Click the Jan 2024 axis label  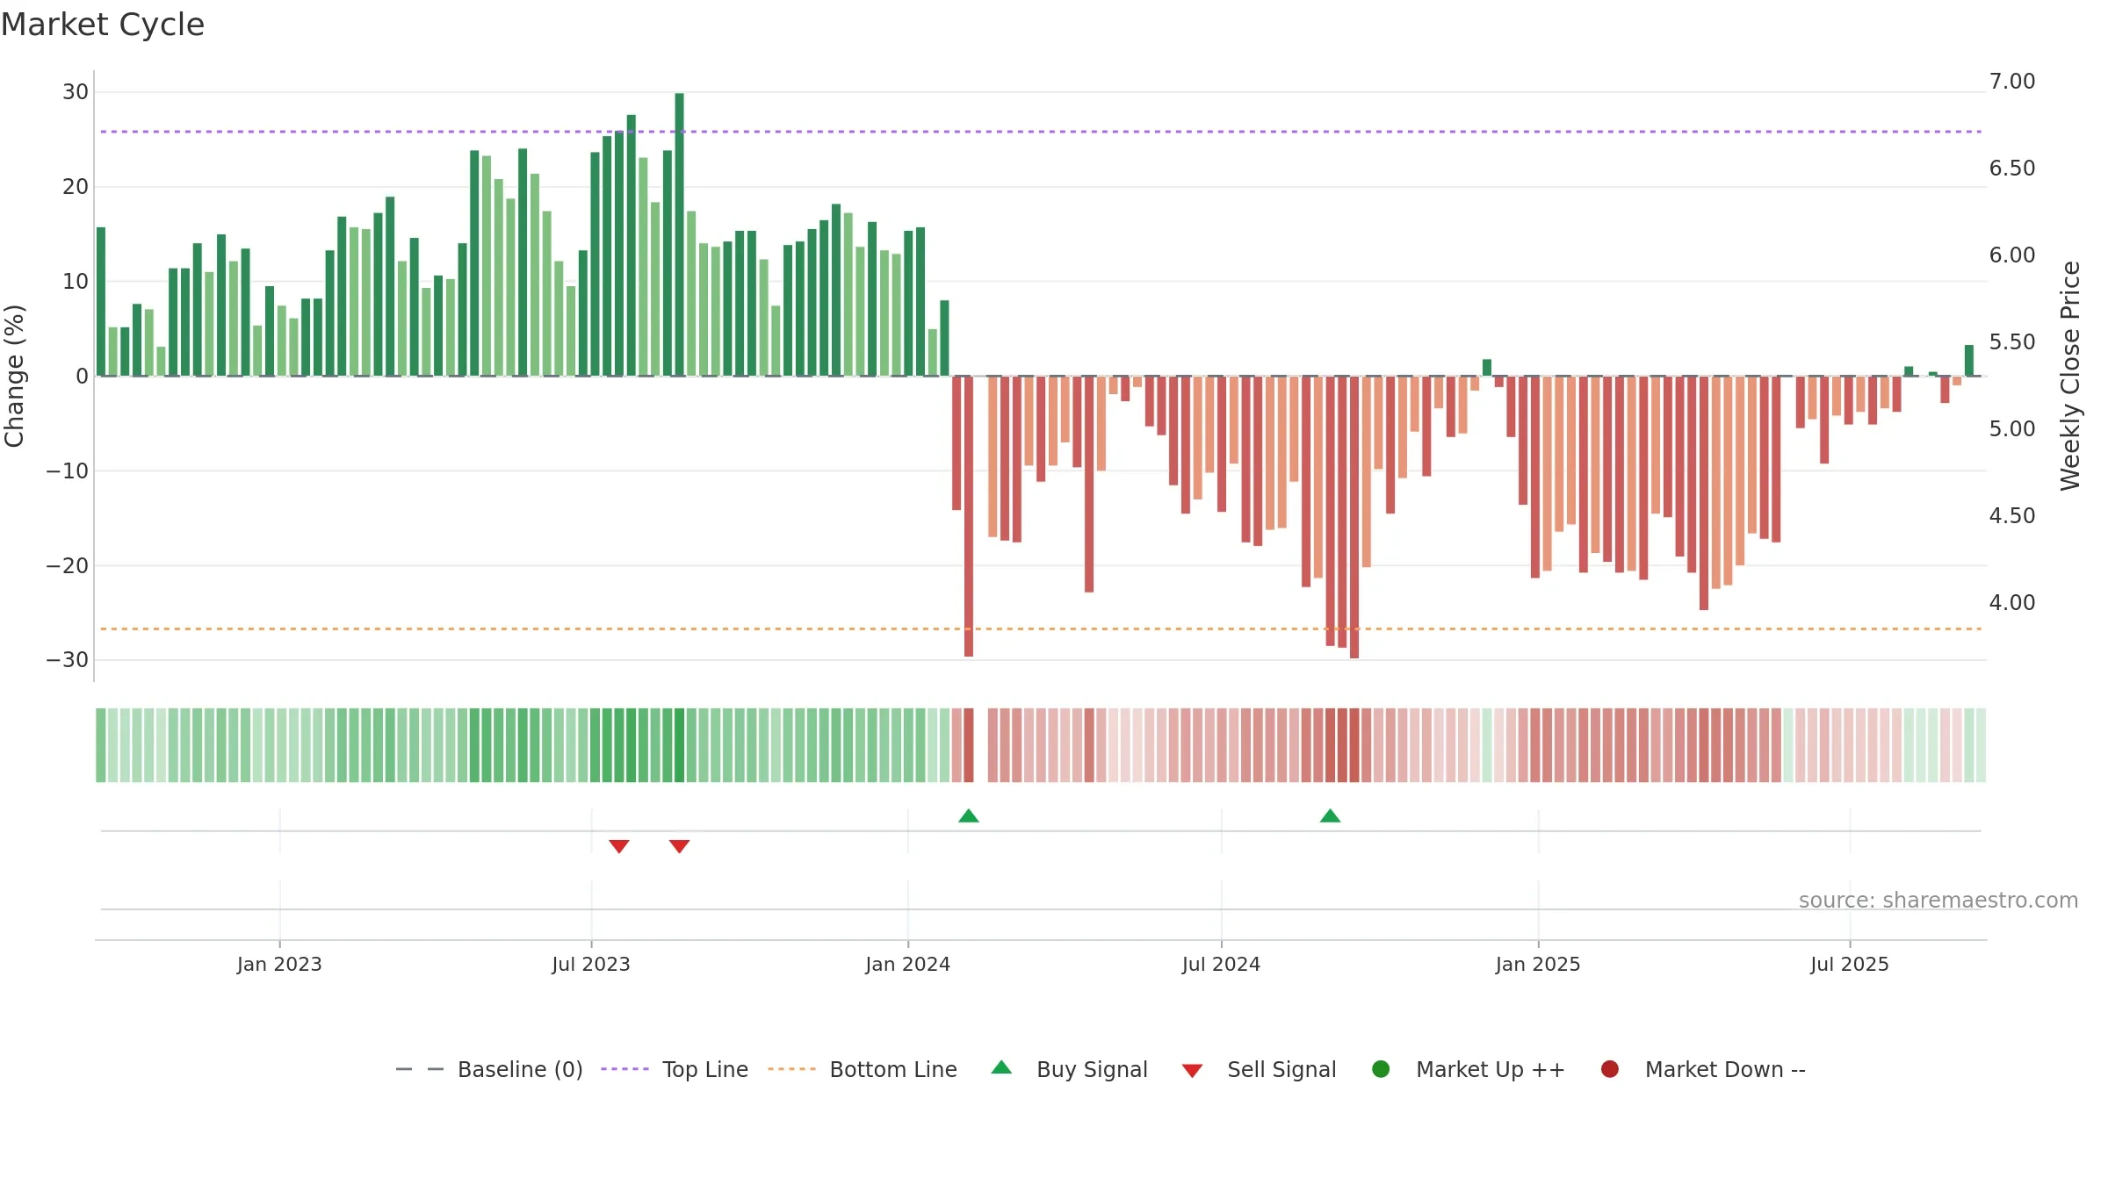tap(907, 965)
